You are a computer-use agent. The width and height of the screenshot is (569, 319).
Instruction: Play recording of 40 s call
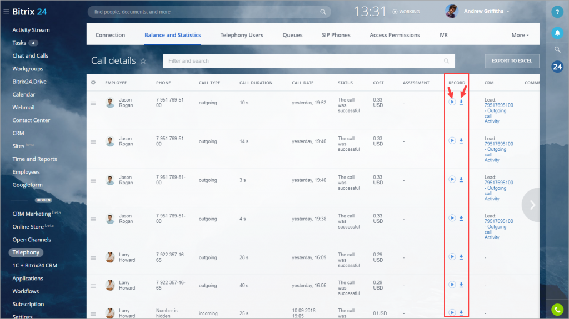point(452,285)
